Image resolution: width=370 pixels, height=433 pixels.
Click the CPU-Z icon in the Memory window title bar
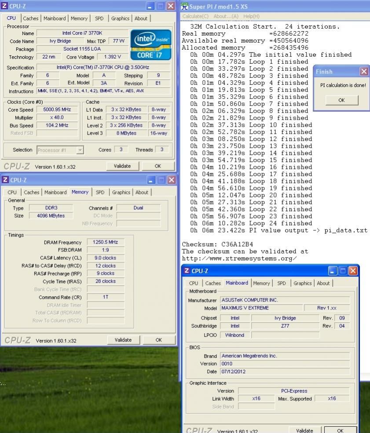pos(5,180)
